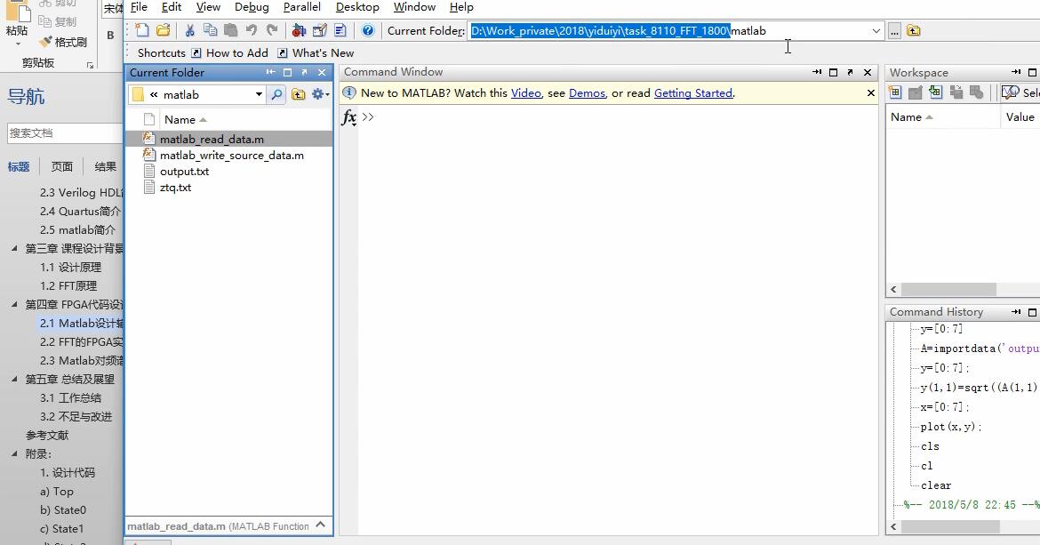Collapse the 第五章 heading in Word navigation
This screenshot has height=545, width=1040.
pyautogui.click(x=14, y=380)
